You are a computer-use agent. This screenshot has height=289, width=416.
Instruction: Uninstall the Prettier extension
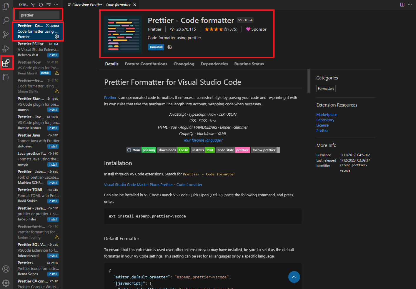156,47
